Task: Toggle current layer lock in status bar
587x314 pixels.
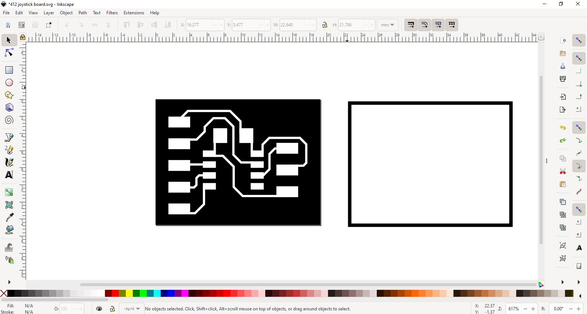Action: (112, 309)
